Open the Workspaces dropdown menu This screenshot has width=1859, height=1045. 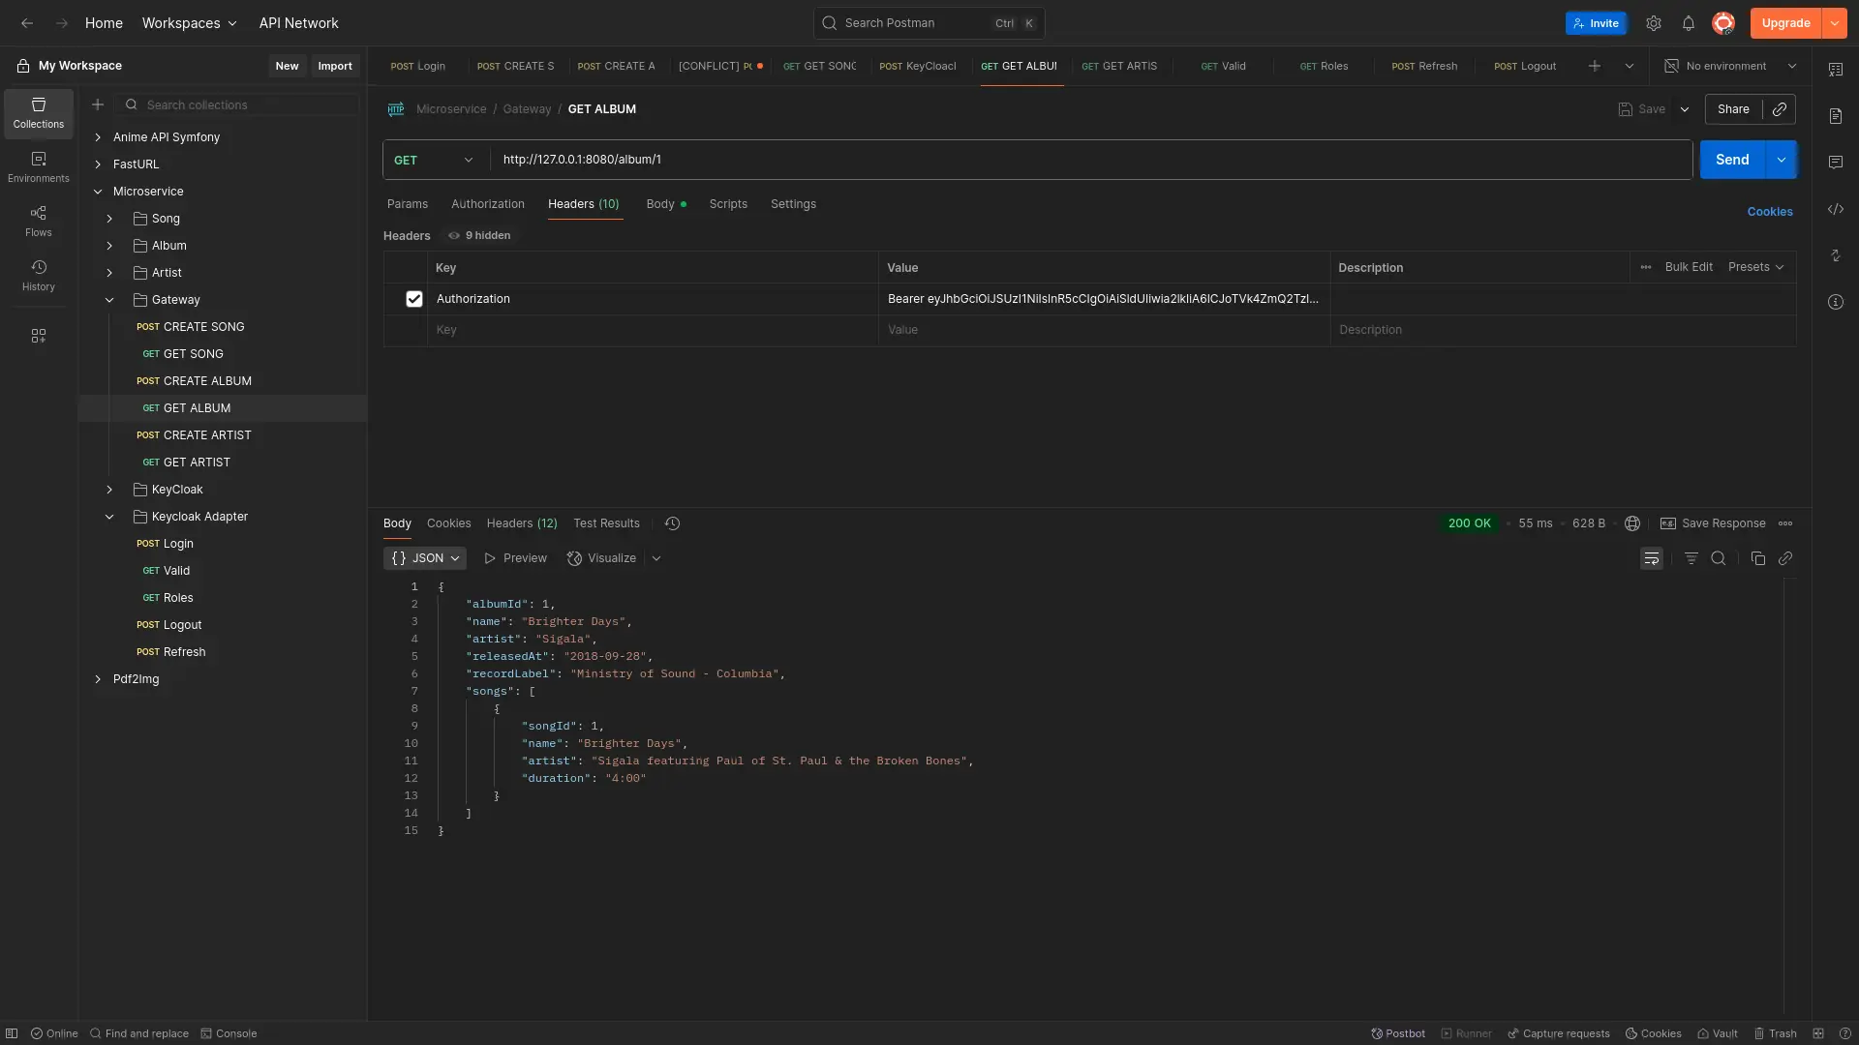189,23
